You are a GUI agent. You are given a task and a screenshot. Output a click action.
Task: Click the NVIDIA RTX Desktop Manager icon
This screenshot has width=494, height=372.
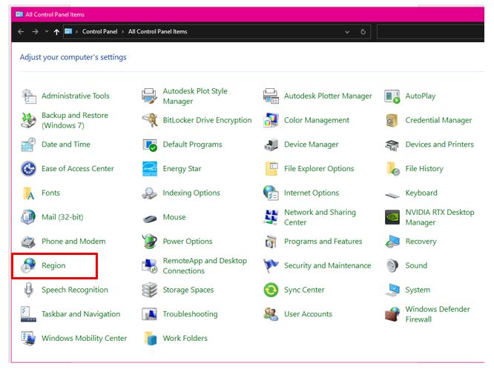pos(392,217)
